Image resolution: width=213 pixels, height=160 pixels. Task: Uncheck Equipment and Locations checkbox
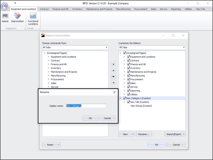[x=128, y=57]
